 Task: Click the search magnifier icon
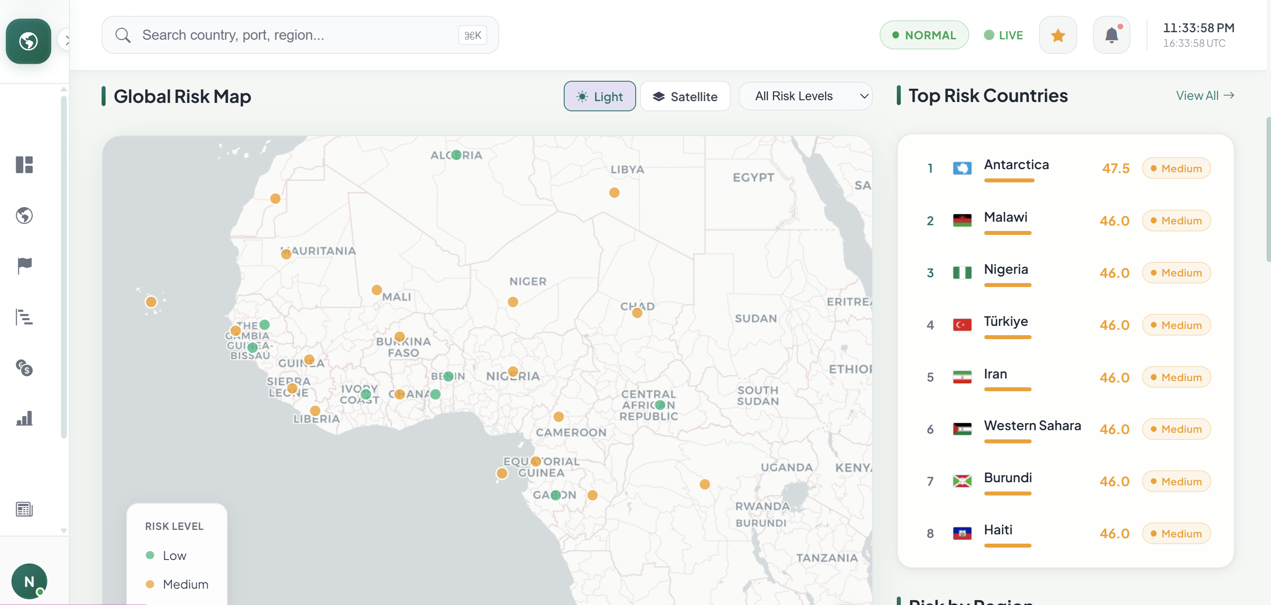point(122,35)
